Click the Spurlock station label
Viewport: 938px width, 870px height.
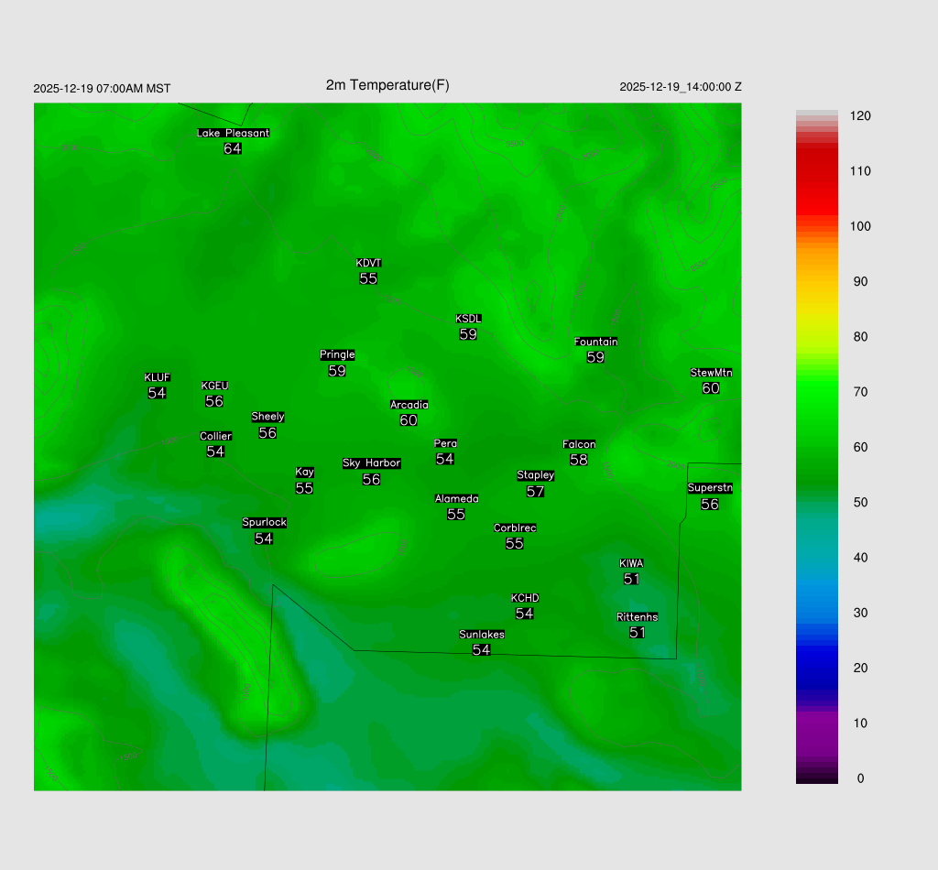[264, 523]
